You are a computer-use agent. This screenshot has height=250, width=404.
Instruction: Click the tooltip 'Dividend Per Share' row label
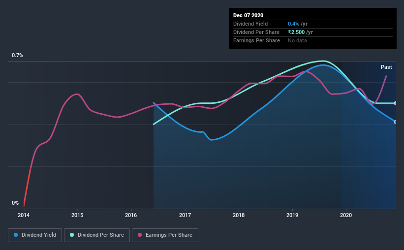pyautogui.click(x=256, y=32)
